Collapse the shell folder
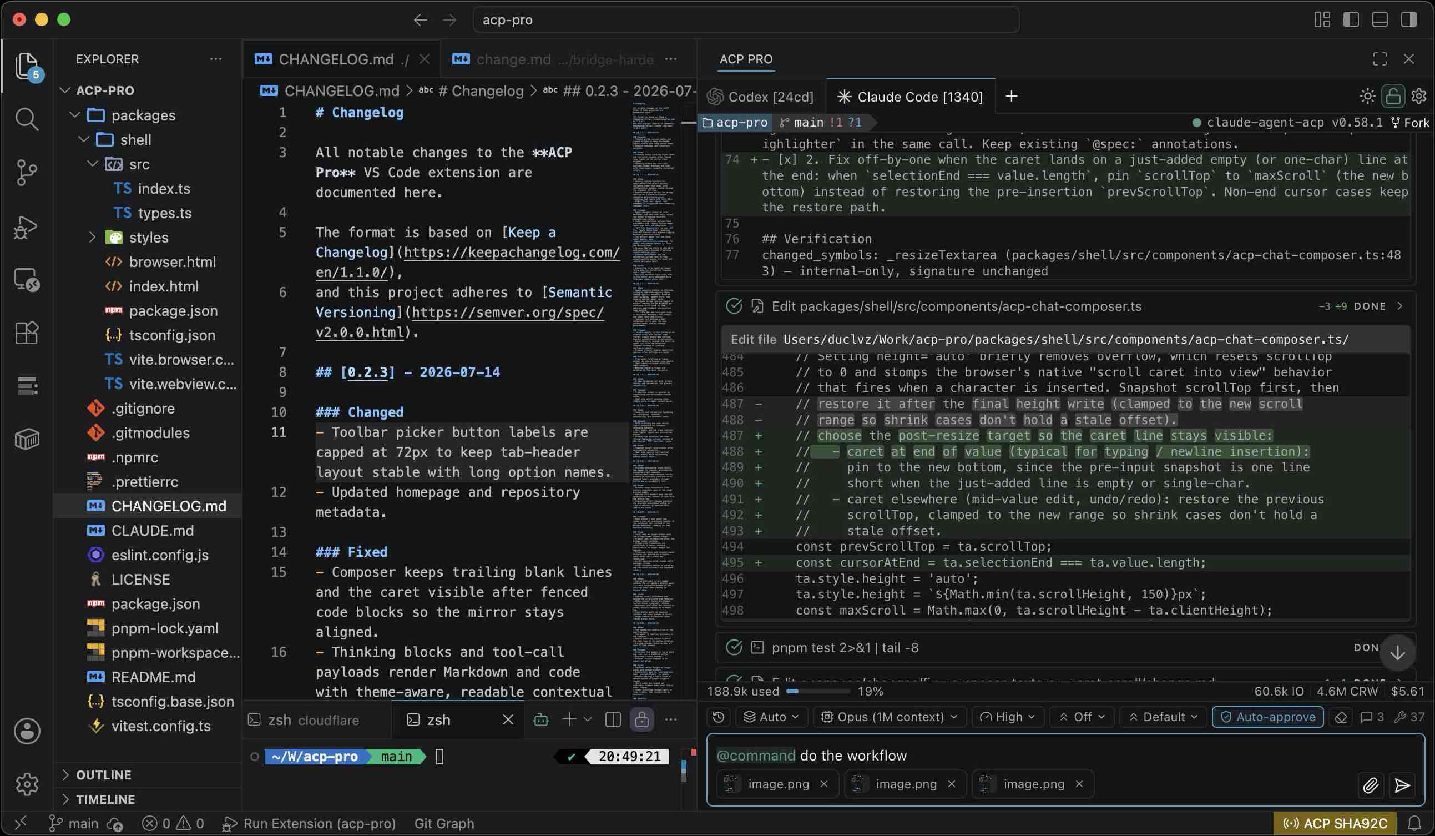This screenshot has width=1435, height=836. [x=84, y=139]
